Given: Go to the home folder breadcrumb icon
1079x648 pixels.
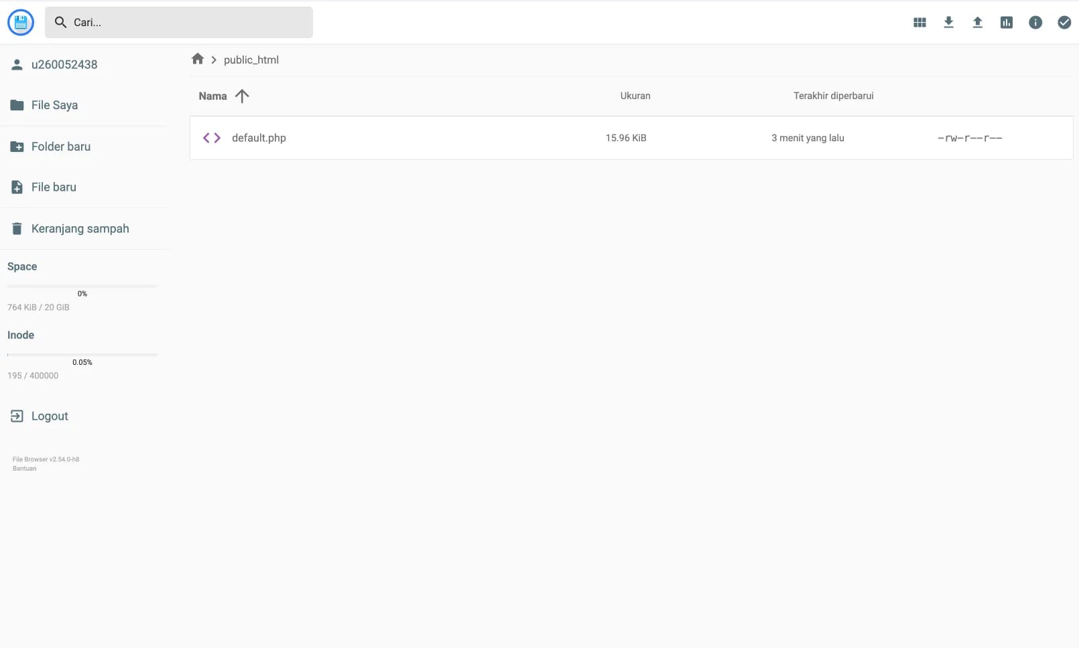Looking at the screenshot, I should (198, 59).
